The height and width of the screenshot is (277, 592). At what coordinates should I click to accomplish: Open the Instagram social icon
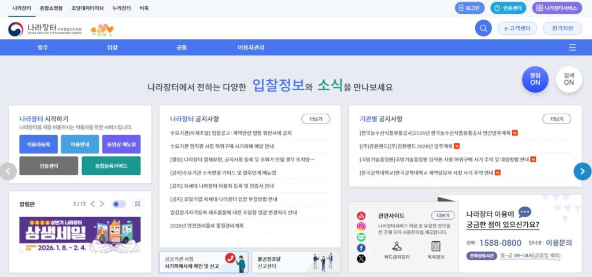click(361, 226)
